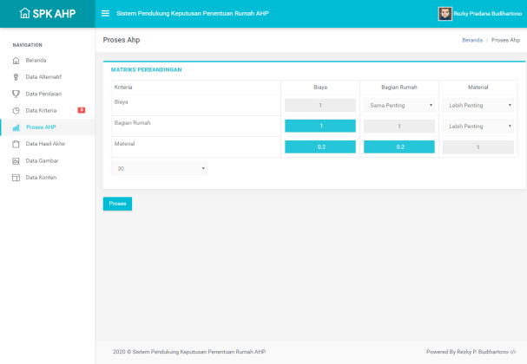This screenshot has width=527, height=364.
Task: Click the Data Konten layout icon
Action: 16,177
